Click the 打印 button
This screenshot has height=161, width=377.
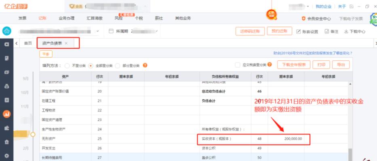321,65
